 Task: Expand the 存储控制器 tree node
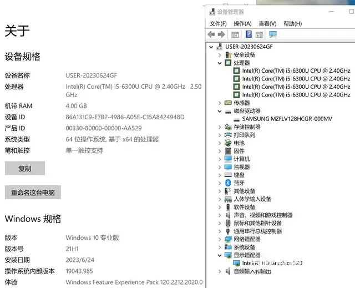220,127
